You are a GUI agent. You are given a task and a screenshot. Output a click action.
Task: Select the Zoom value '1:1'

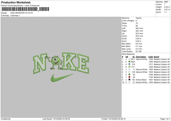point(165,12)
